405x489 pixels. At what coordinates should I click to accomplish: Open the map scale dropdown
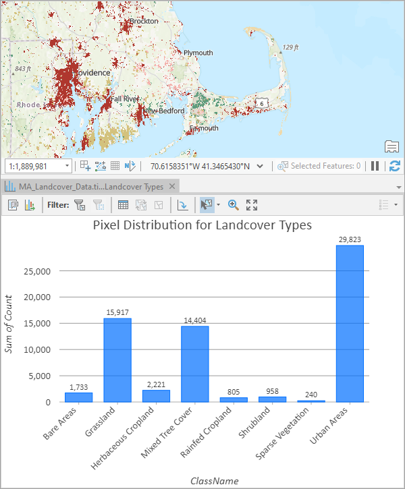pyautogui.click(x=67, y=166)
